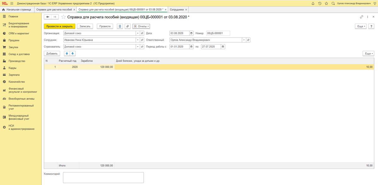Switch to Начальная страница tab

16,10
